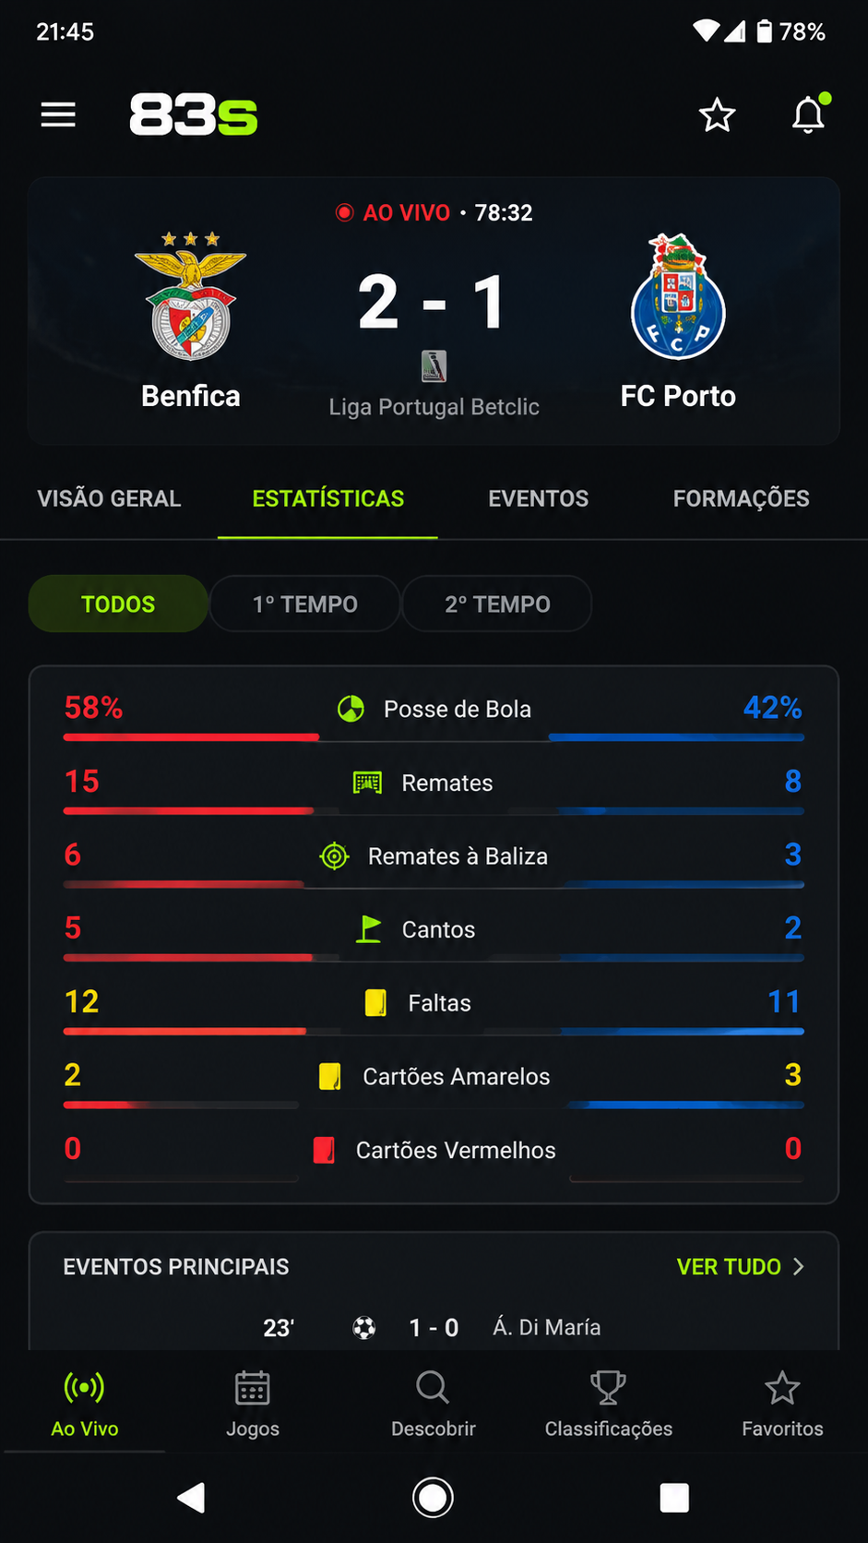
Task: Tap the Liga Portugal Betclic link
Action: (x=434, y=407)
